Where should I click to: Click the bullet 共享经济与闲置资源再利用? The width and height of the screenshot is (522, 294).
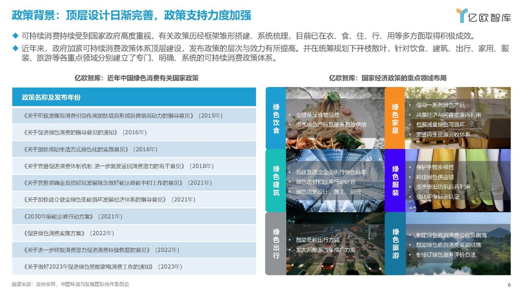448,115
